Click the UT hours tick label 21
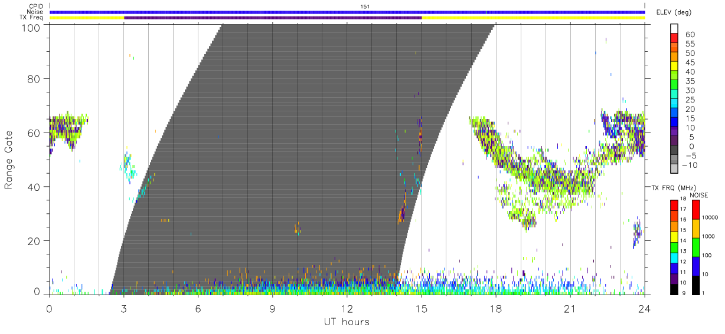 [570, 309]
